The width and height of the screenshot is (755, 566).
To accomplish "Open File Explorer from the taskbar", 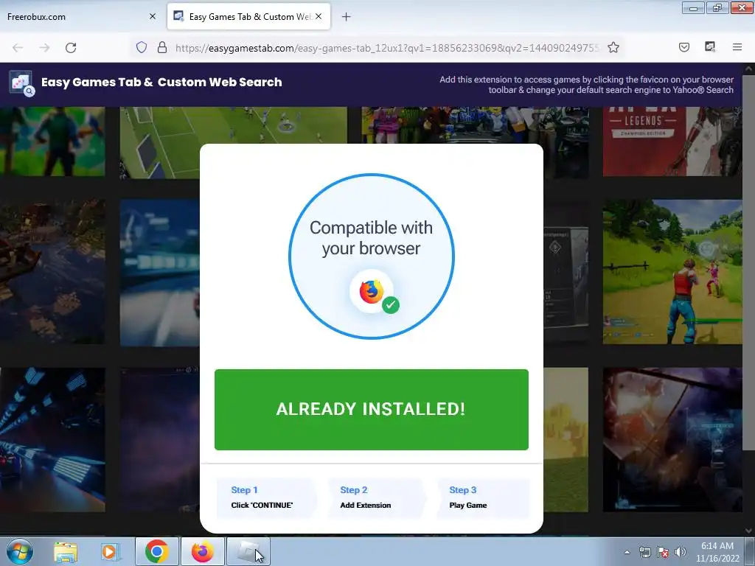I will tap(66, 552).
